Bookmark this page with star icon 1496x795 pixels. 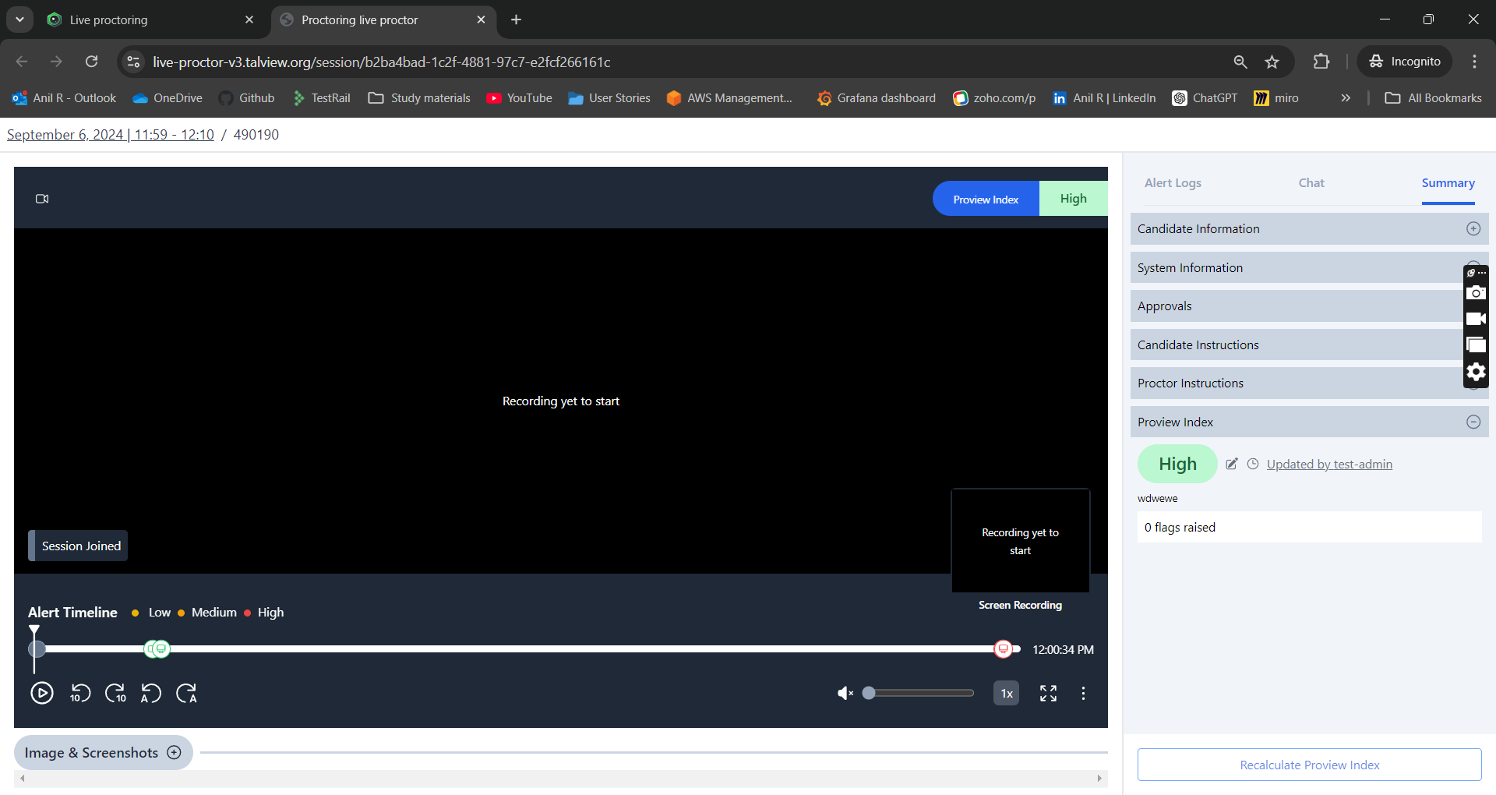[x=1272, y=62]
